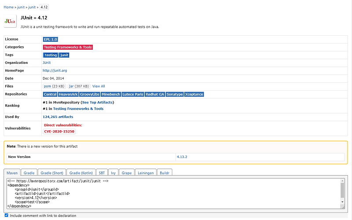
Task: Select the junit tag
Action: click(x=64, y=55)
